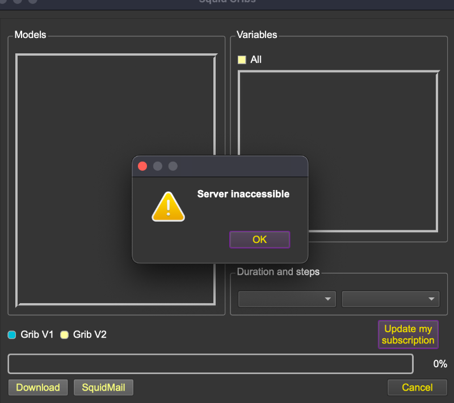This screenshot has height=403, width=454.
Task: Click Update my subscription button
Action: pyautogui.click(x=408, y=334)
